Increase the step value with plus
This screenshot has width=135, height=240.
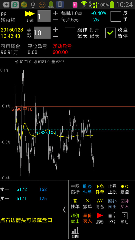[x=55, y=13]
